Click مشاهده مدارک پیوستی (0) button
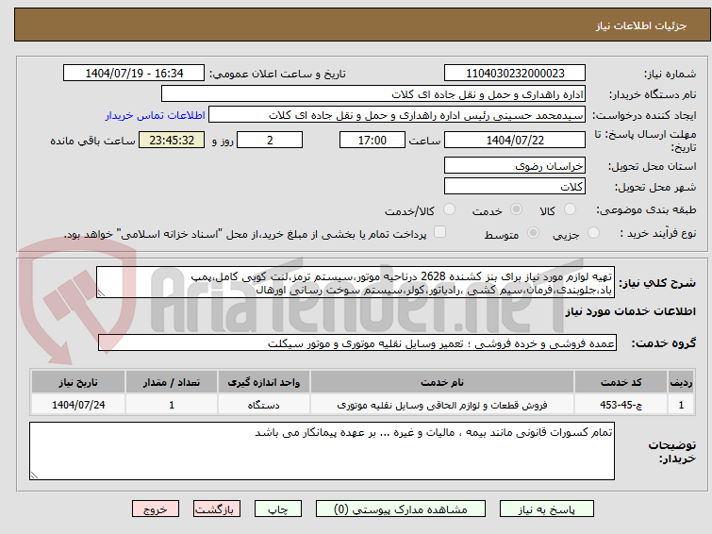This screenshot has height=534, width=712. 401,509
